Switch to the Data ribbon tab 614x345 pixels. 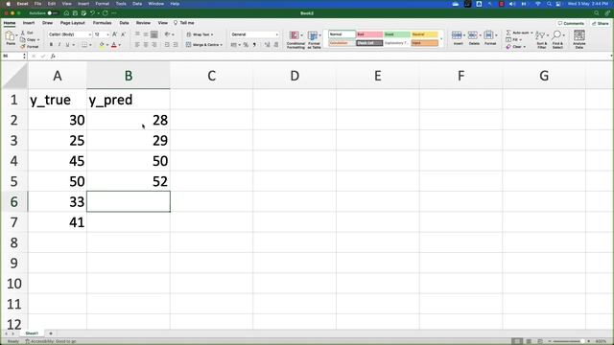coord(124,23)
